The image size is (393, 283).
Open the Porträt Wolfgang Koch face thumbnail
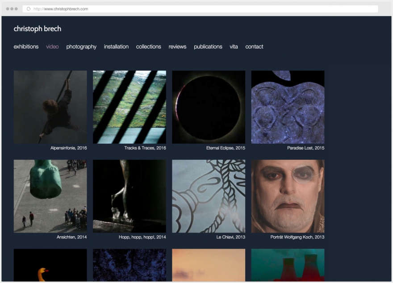[288, 196]
